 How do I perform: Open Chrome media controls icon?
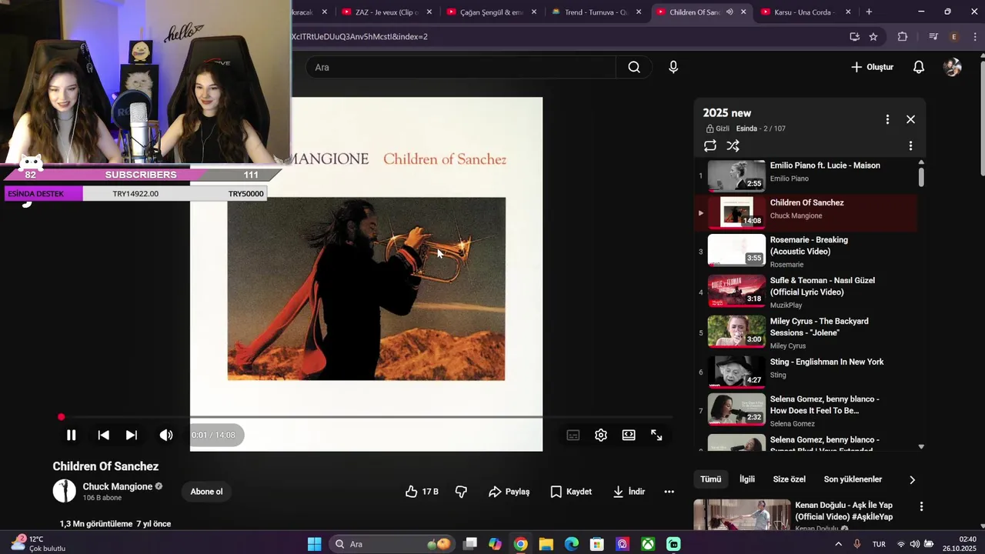tap(933, 36)
